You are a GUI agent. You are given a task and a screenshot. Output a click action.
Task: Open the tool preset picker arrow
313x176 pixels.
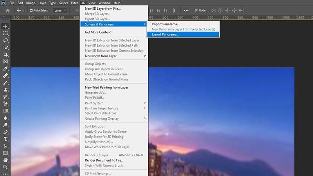click(24, 11)
